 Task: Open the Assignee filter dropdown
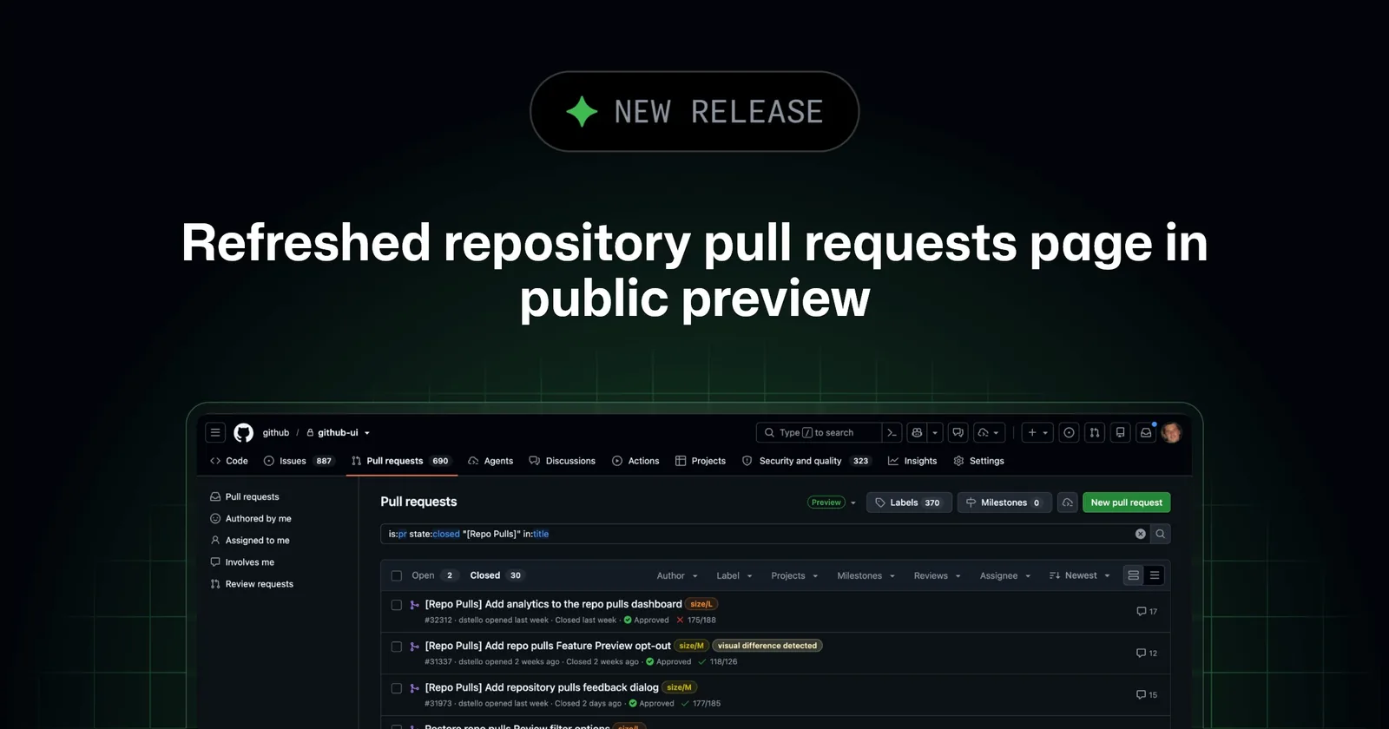tap(1005, 575)
